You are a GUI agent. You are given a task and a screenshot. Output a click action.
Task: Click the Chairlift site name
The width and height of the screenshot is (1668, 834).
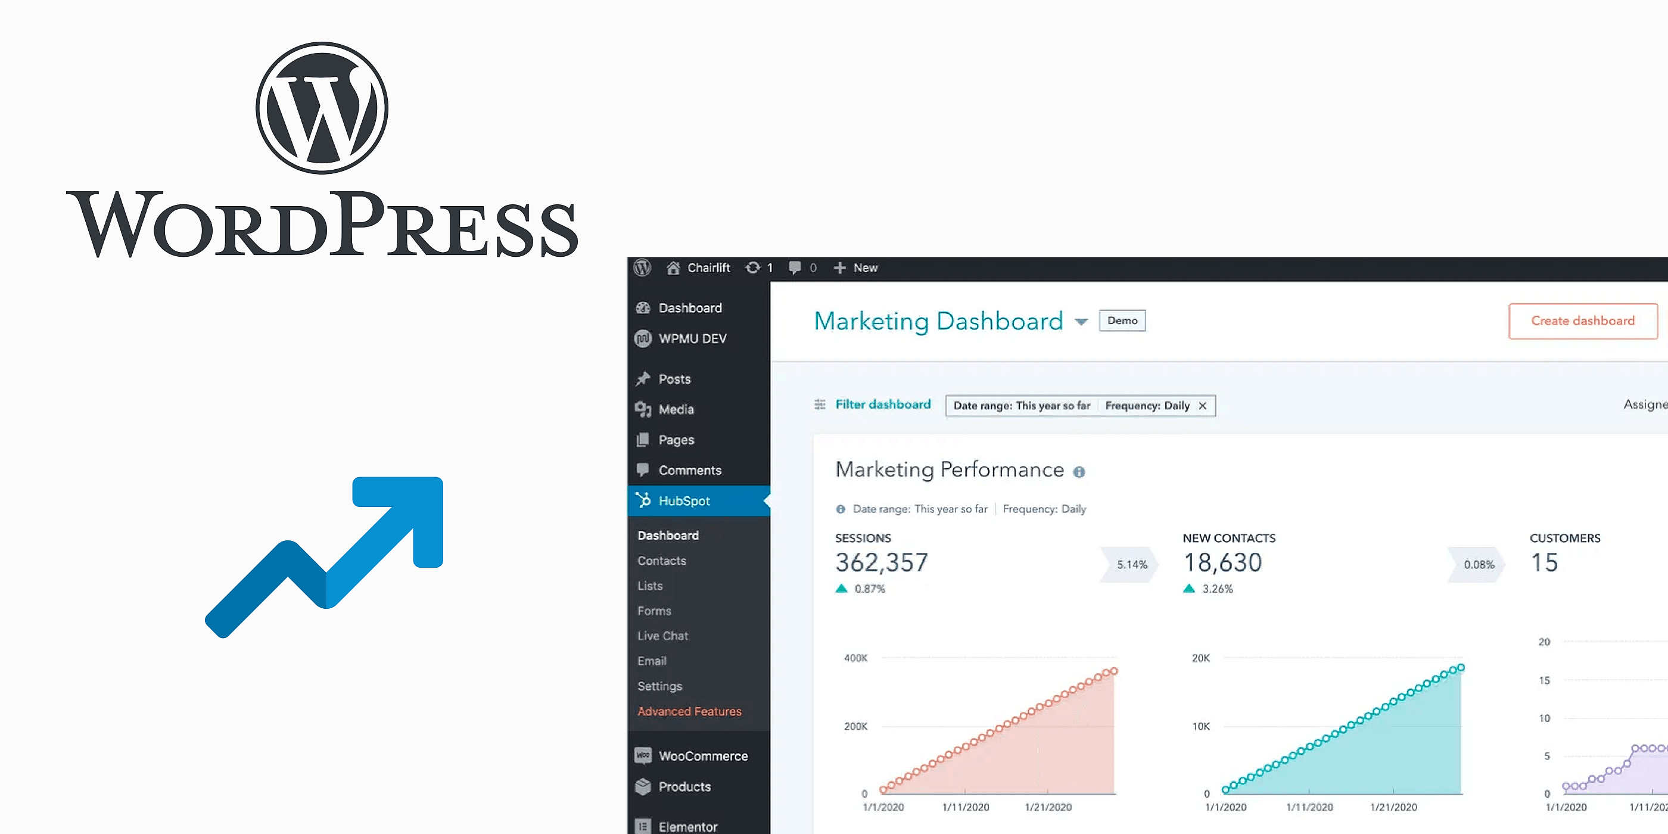pyautogui.click(x=708, y=267)
